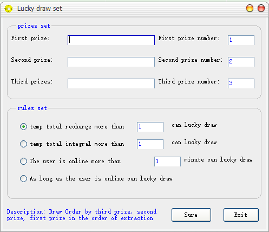Click the Third prizes text field
This screenshot has height=232, width=269.
pos(111,83)
